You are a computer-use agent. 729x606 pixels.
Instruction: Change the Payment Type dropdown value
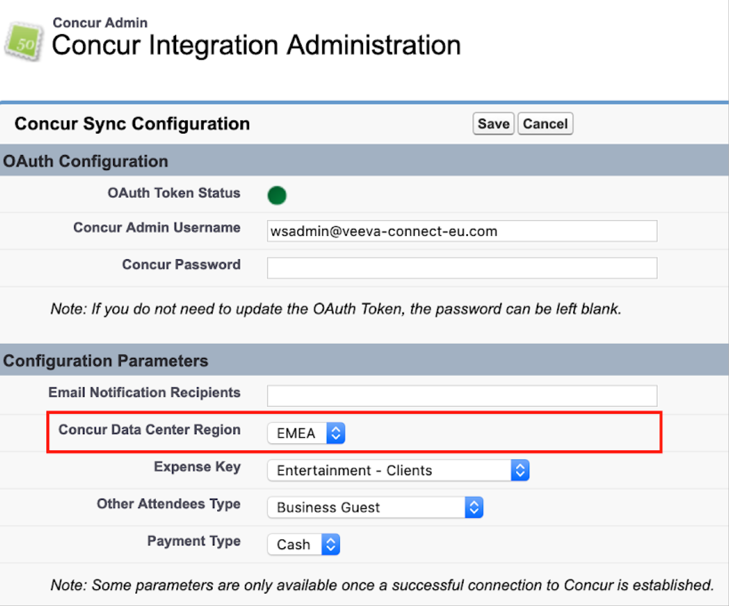[x=303, y=545]
